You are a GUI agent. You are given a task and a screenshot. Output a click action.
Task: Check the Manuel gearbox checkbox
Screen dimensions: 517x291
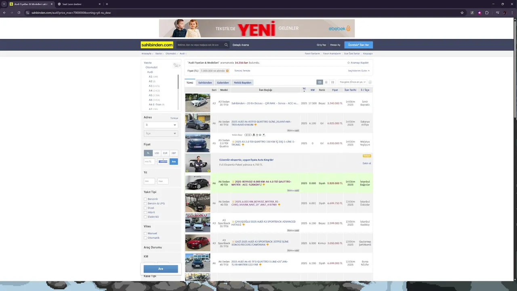pyautogui.click(x=145, y=233)
